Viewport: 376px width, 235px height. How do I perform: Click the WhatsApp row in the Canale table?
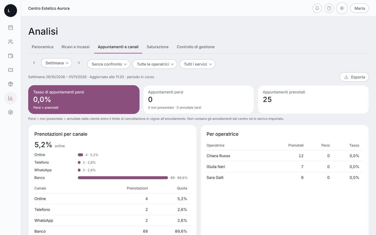point(112,220)
